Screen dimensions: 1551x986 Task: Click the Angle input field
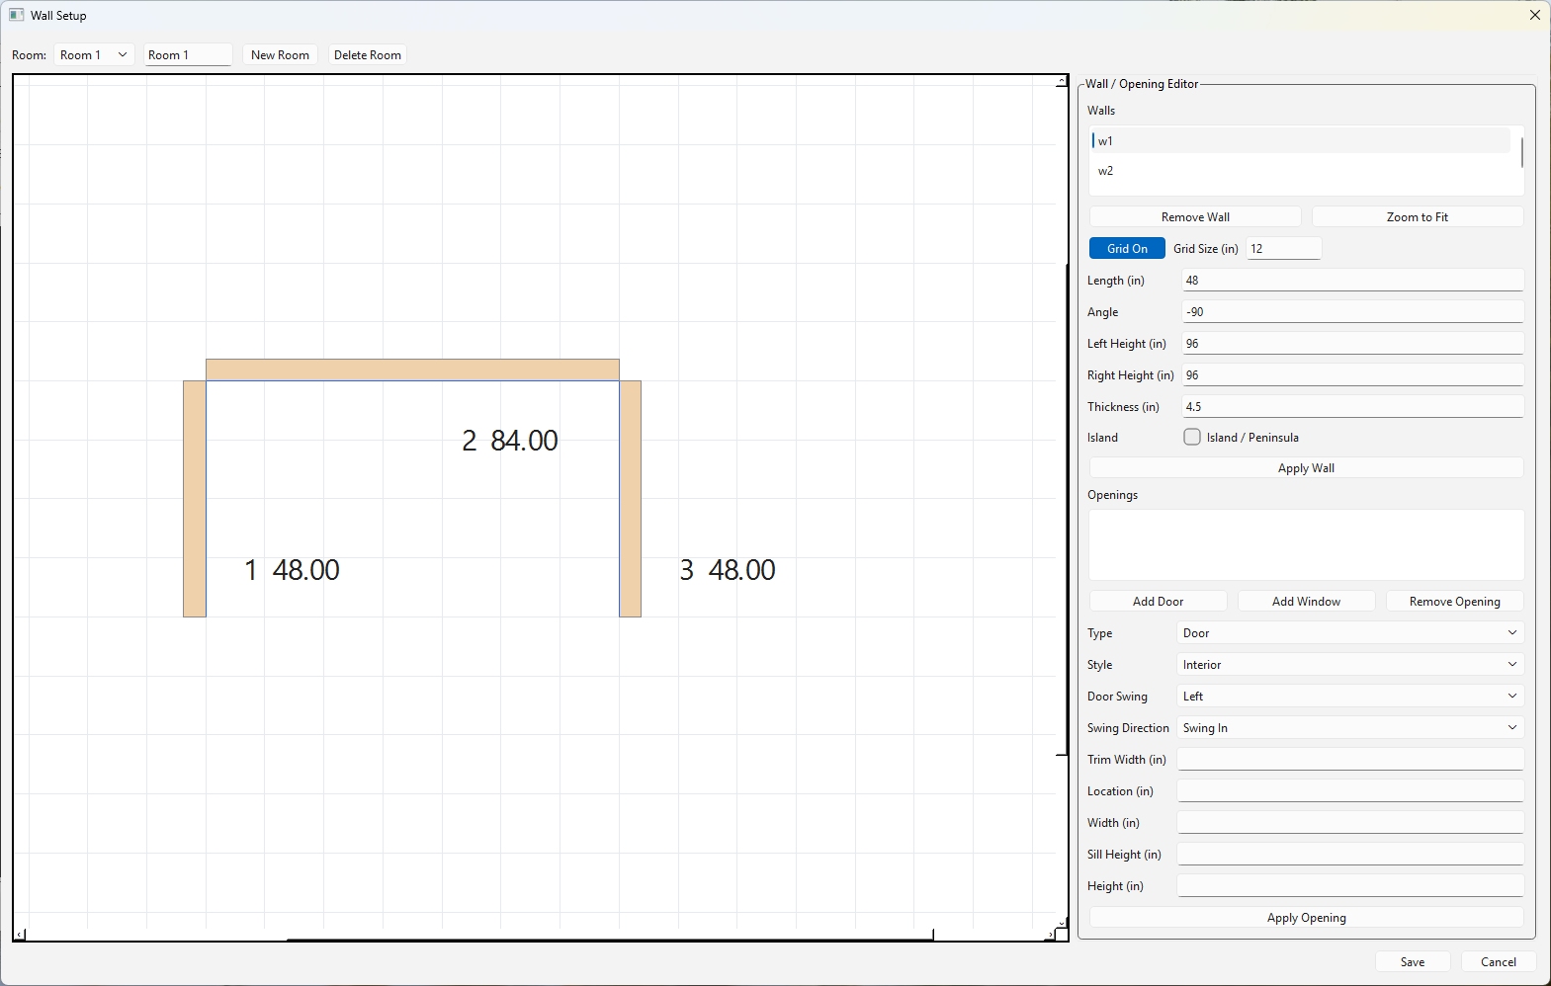click(1352, 312)
